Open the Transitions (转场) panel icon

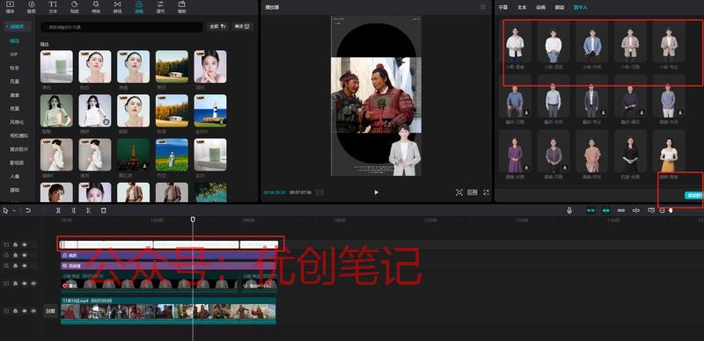point(118,6)
